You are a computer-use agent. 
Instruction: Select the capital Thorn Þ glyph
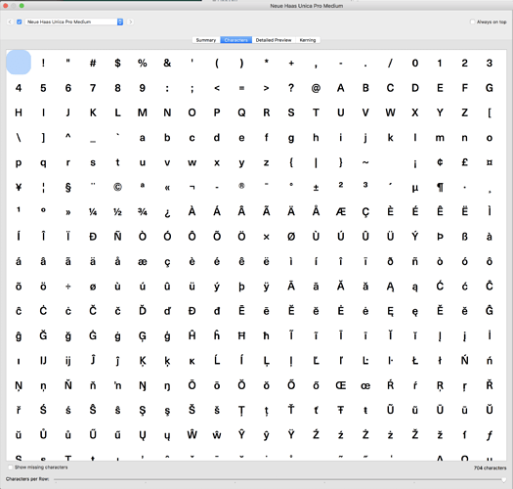(440, 237)
